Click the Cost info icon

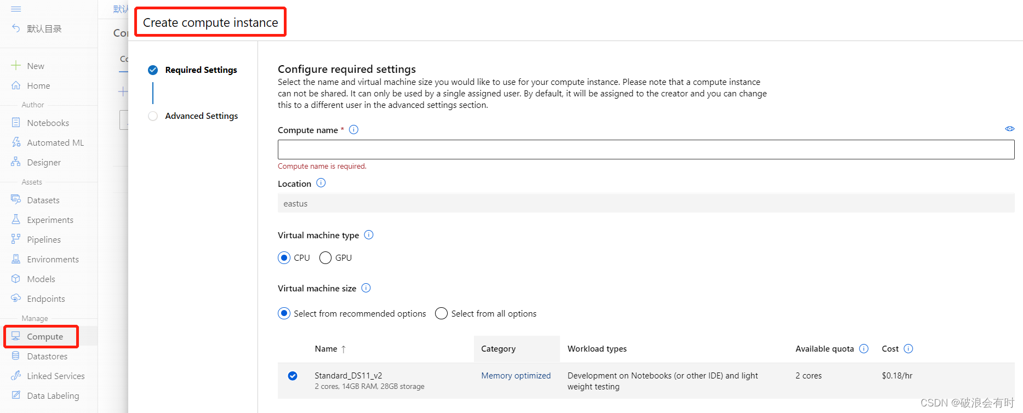908,349
